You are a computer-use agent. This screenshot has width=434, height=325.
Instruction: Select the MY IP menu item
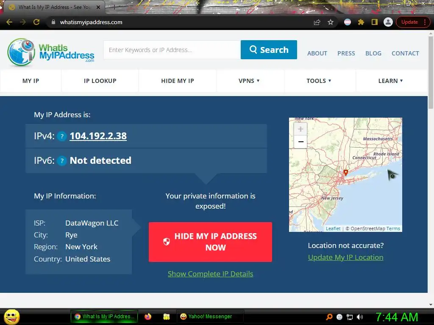tap(31, 81)
